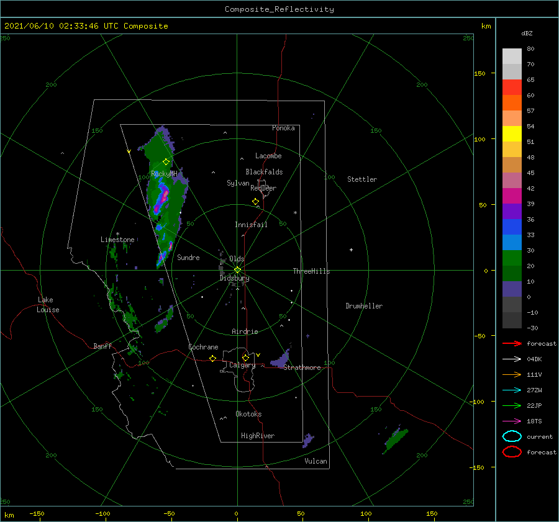Click the cyan current ellipse in legend
The height and width of the screenshot is (522, 559).
pyautogui.click(x=512, y=436)
